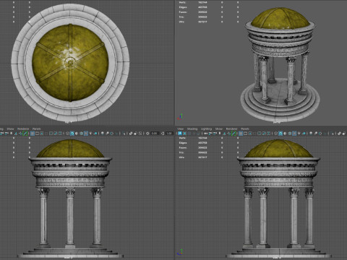Click Screen Space Ambient Occlusion icon lower-left panel
This screenshot has width=347, height=260.
pos(102,133)
